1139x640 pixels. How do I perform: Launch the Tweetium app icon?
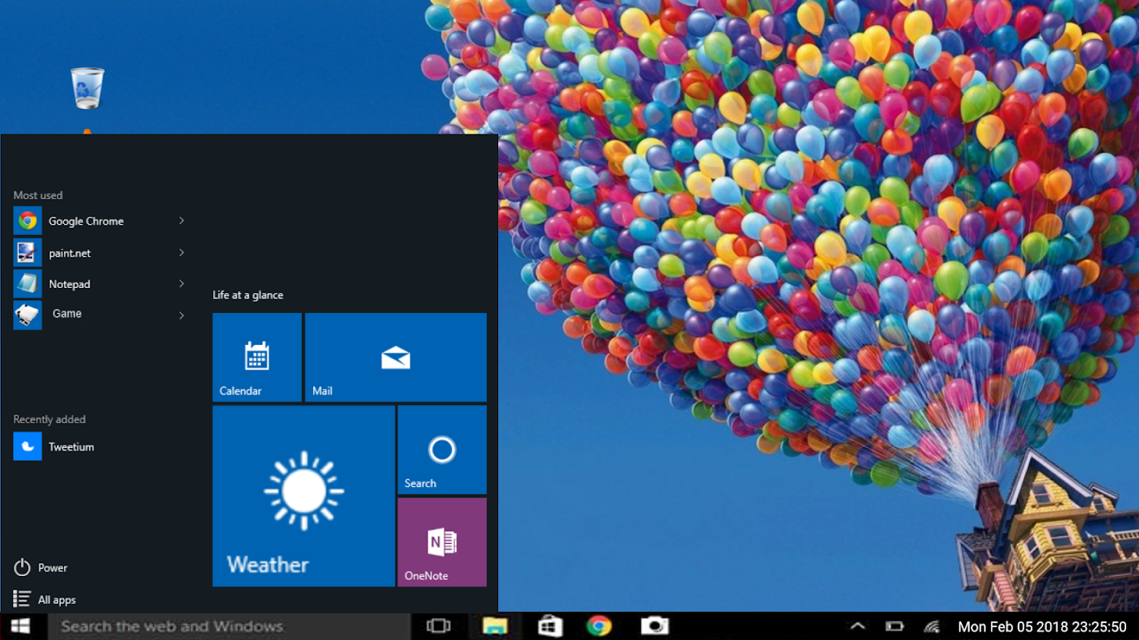click(27, 446)
